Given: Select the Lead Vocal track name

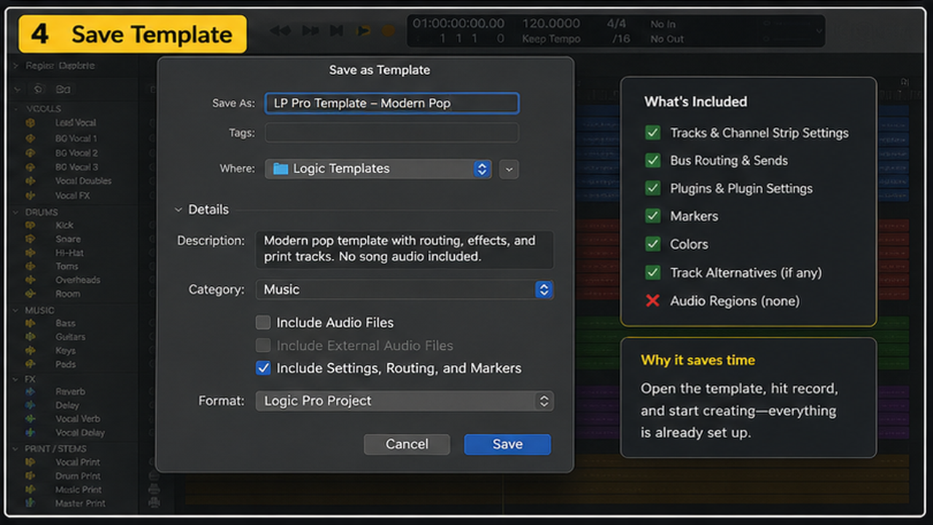Looking at the screenshot, I should [x=75, y=122].
